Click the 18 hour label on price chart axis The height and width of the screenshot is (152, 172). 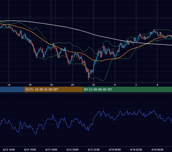click(51, 85)
